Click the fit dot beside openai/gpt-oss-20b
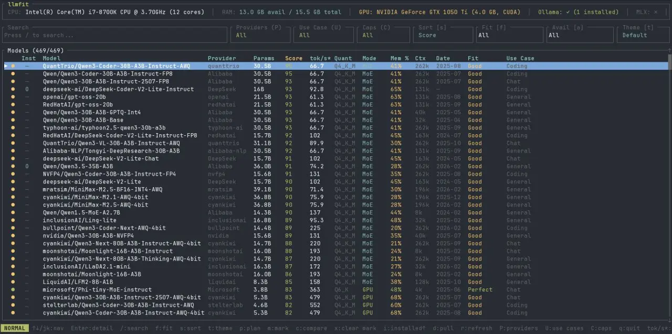 tap(13, 97)
